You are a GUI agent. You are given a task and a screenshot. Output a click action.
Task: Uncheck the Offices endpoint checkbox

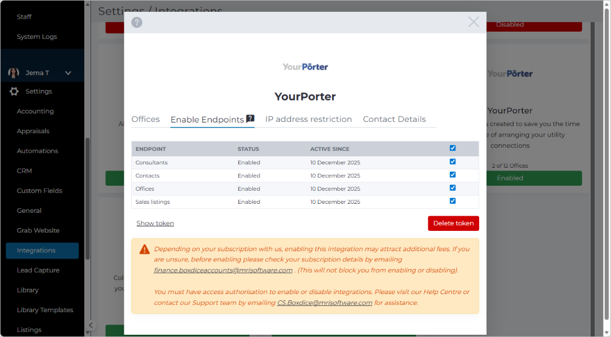453,188
